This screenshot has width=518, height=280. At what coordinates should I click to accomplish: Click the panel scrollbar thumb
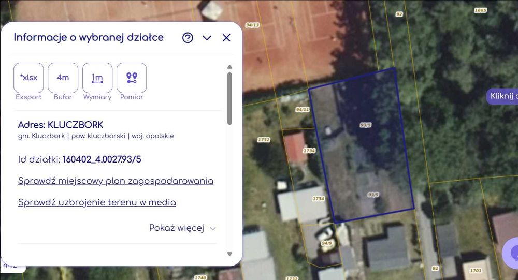[x=229, y=98]
